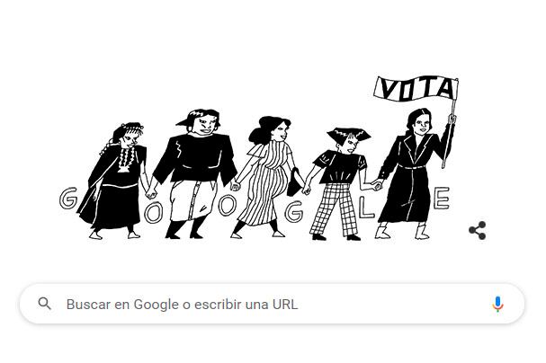The height and width of the screenshot is (363, 546).
Task: Click the placeholder text 'escribir una URL'
Action: coord(246,305)
